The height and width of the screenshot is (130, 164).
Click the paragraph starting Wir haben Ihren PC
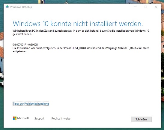(x=81, y=32)
